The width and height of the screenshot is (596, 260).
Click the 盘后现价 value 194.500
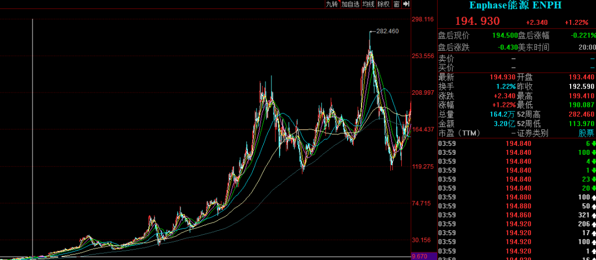(505, 35)
